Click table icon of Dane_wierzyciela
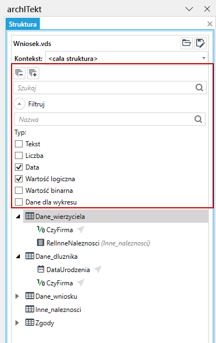This screenshot has height=343, width=216. pyautogui.click(x=30, y=216)
